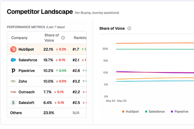
Task: Click HubSpot's #1.7 ranking value
Action: coord(76,49)
